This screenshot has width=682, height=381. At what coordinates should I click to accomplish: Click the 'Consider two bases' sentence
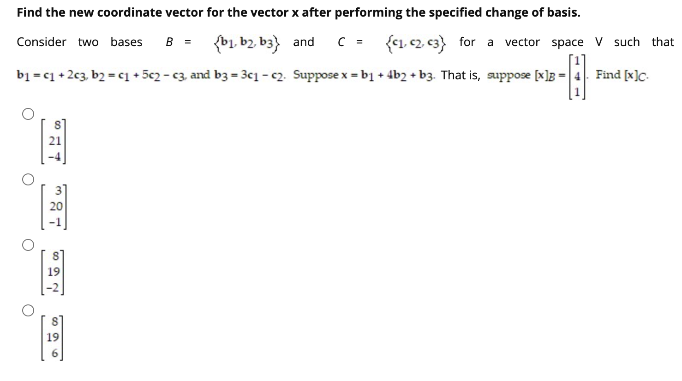(79, 42)
